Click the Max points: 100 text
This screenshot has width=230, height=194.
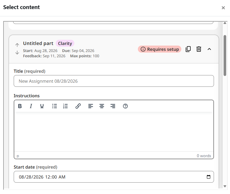coord(85,56)
